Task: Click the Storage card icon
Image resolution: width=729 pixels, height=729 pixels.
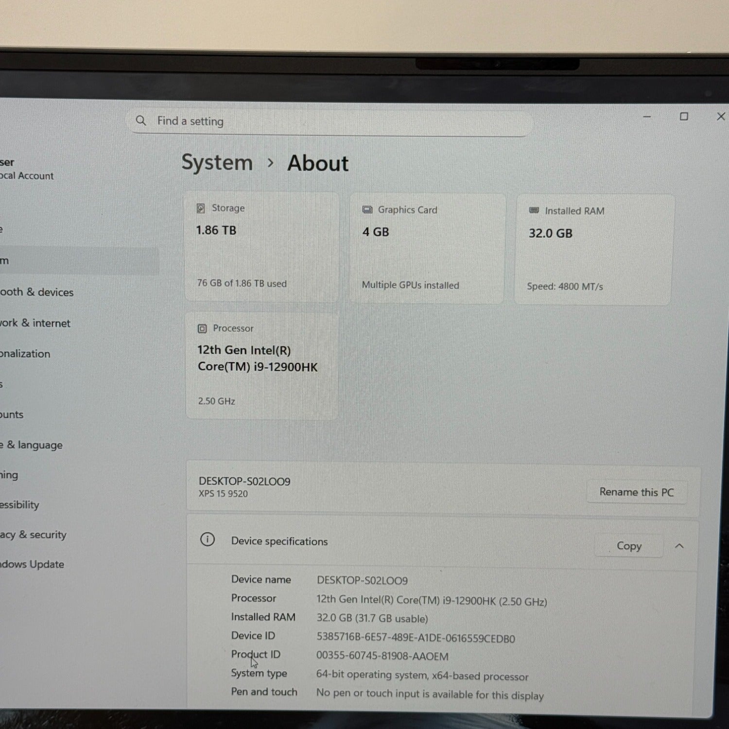Action: point(201,208)
